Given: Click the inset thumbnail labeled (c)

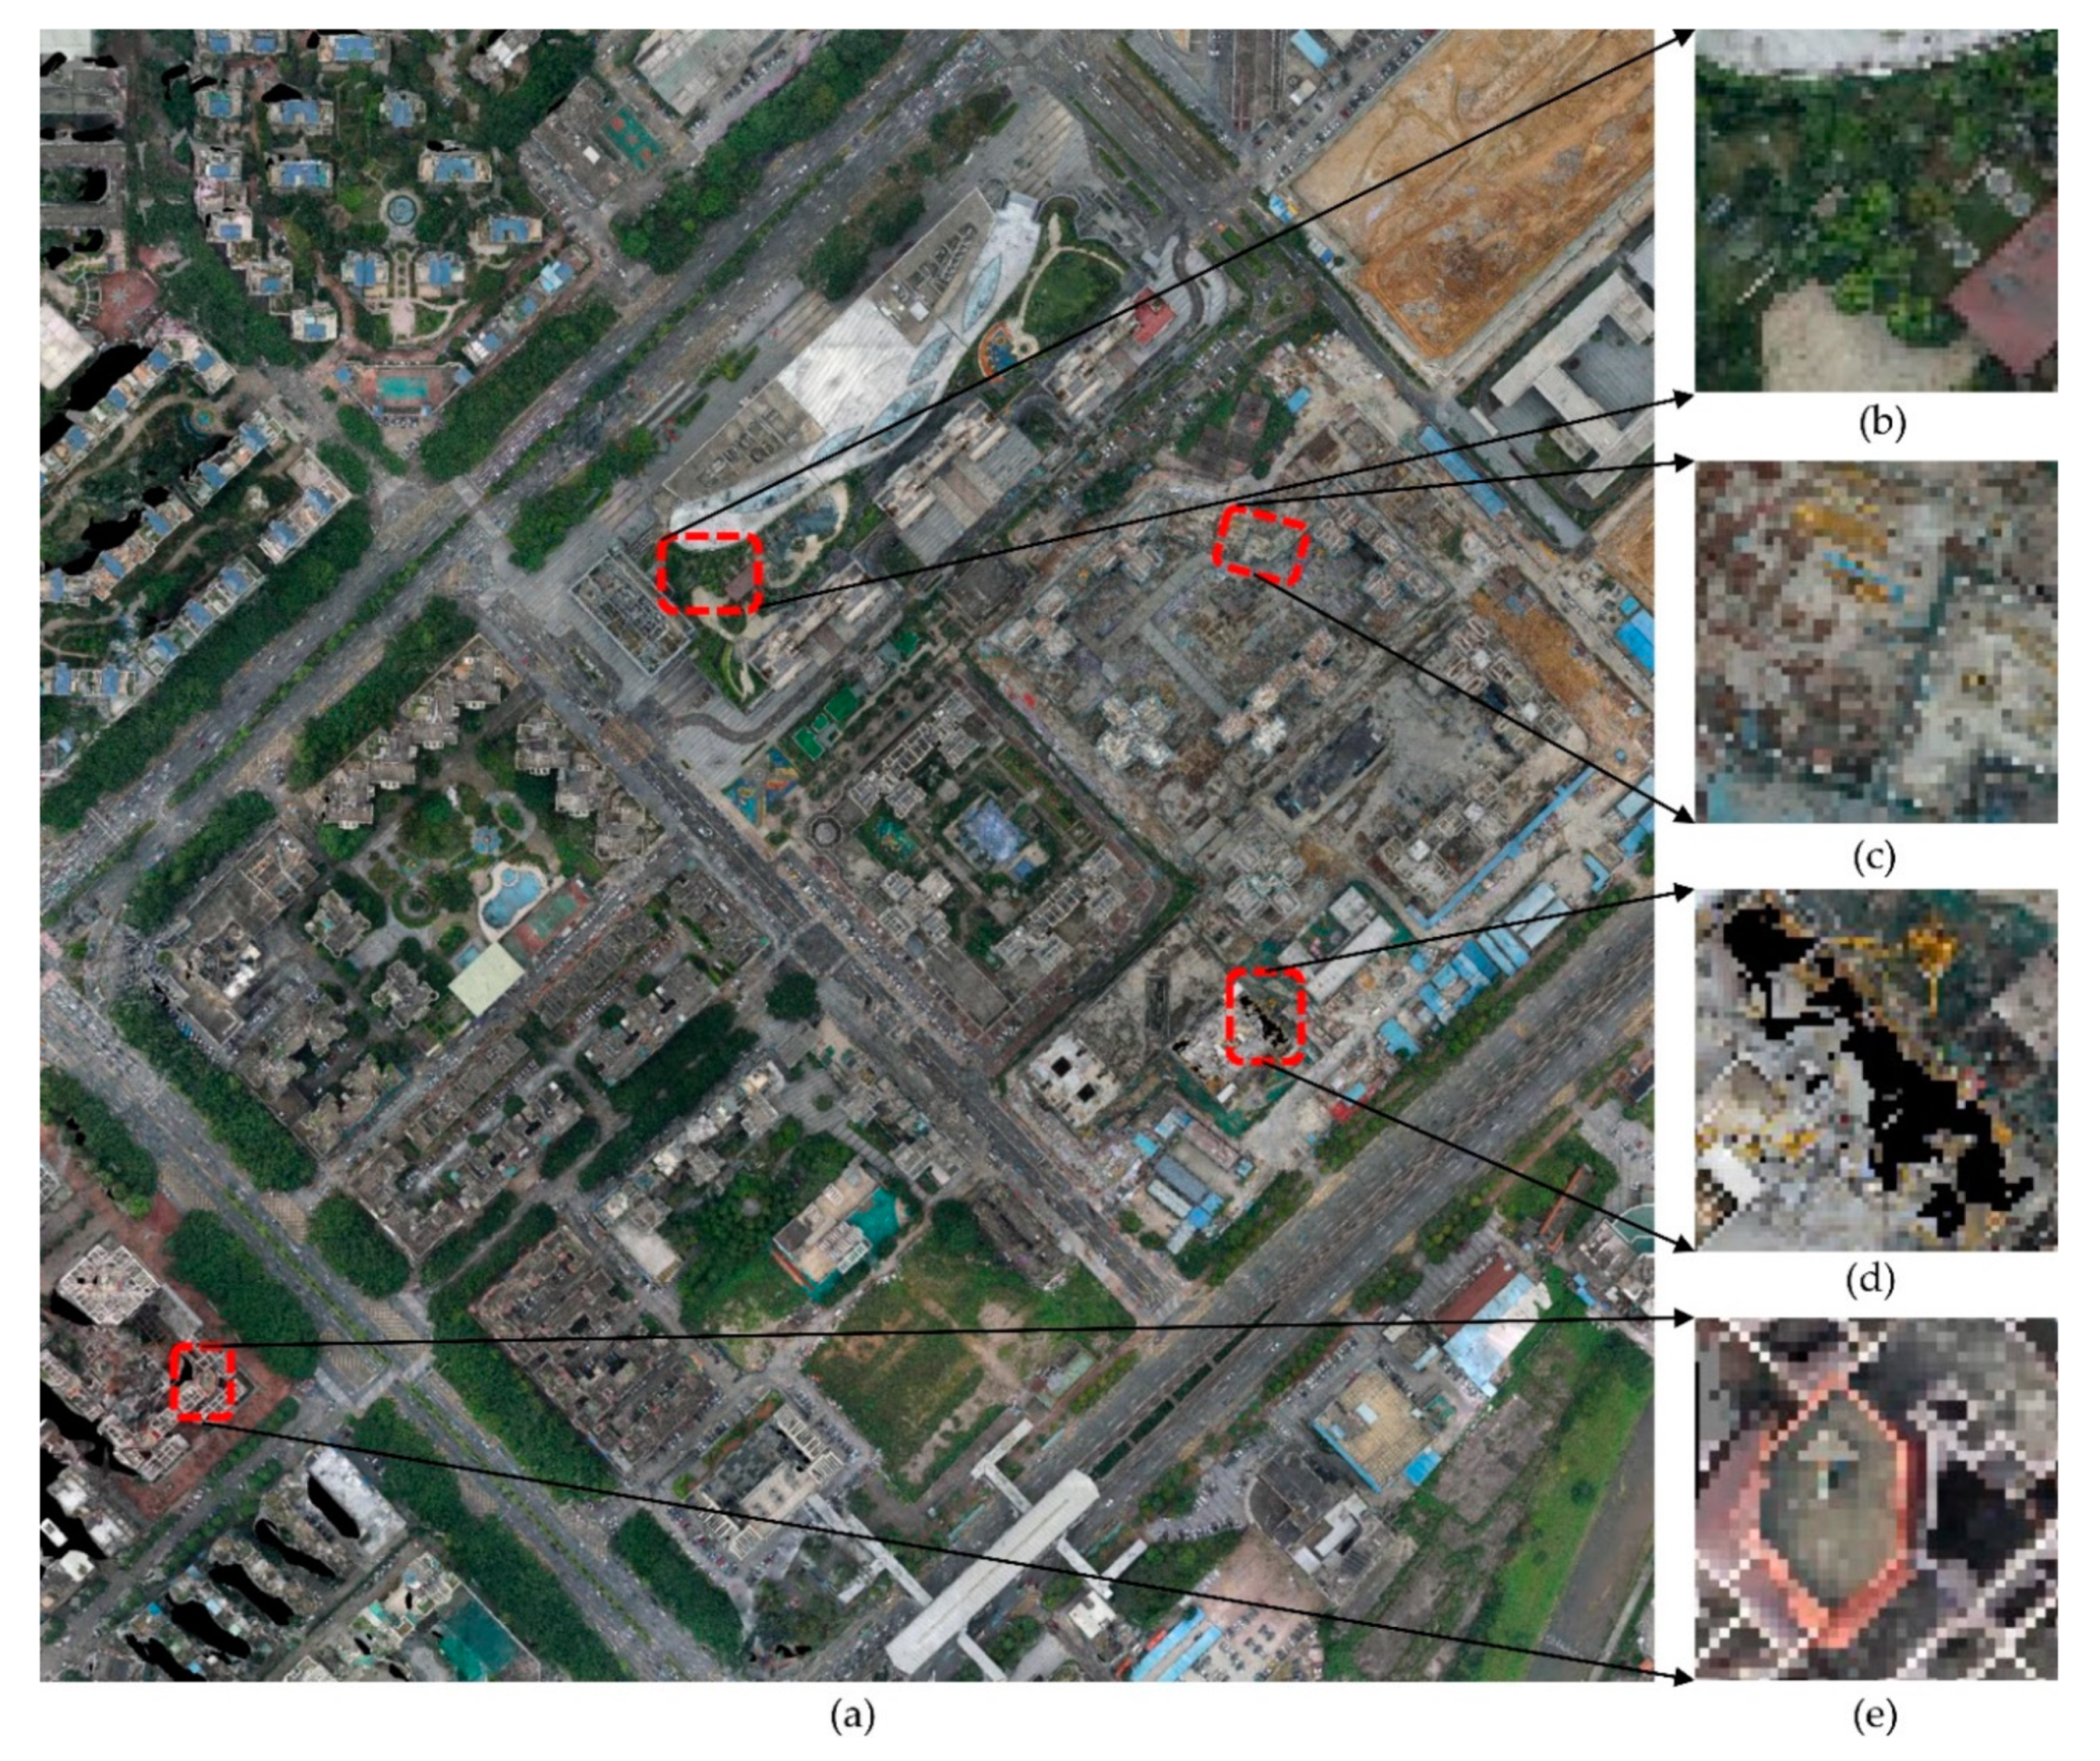Looking at the screenshot, I should [1875, 641].
